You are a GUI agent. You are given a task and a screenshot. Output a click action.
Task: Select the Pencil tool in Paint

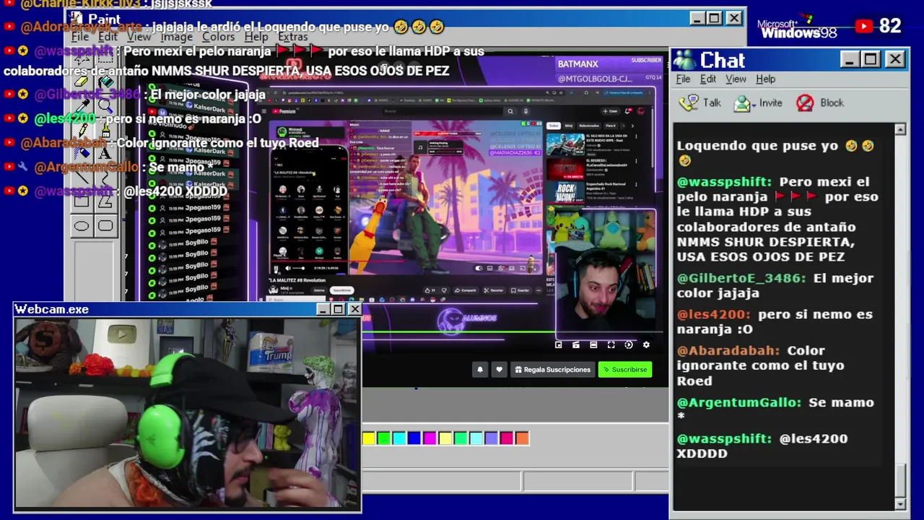[x=82, y=129]
